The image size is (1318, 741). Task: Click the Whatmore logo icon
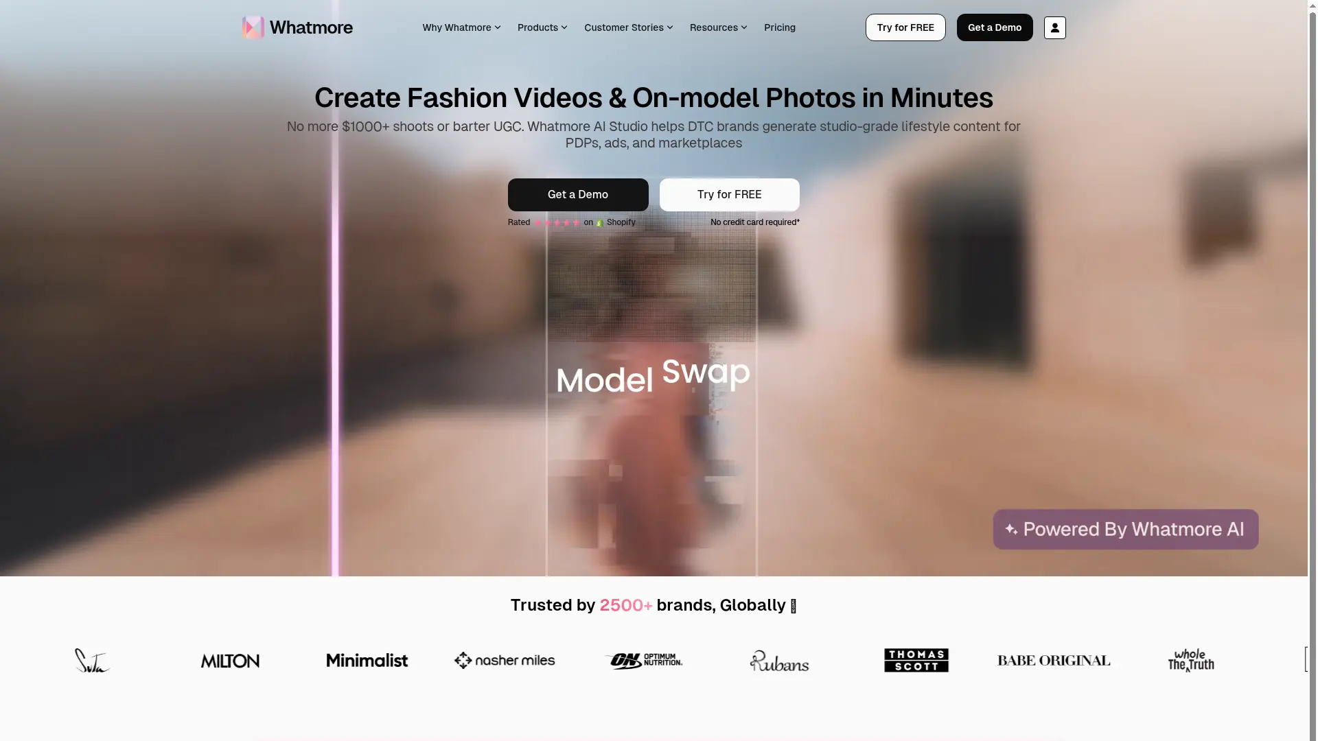coord(253,27)
